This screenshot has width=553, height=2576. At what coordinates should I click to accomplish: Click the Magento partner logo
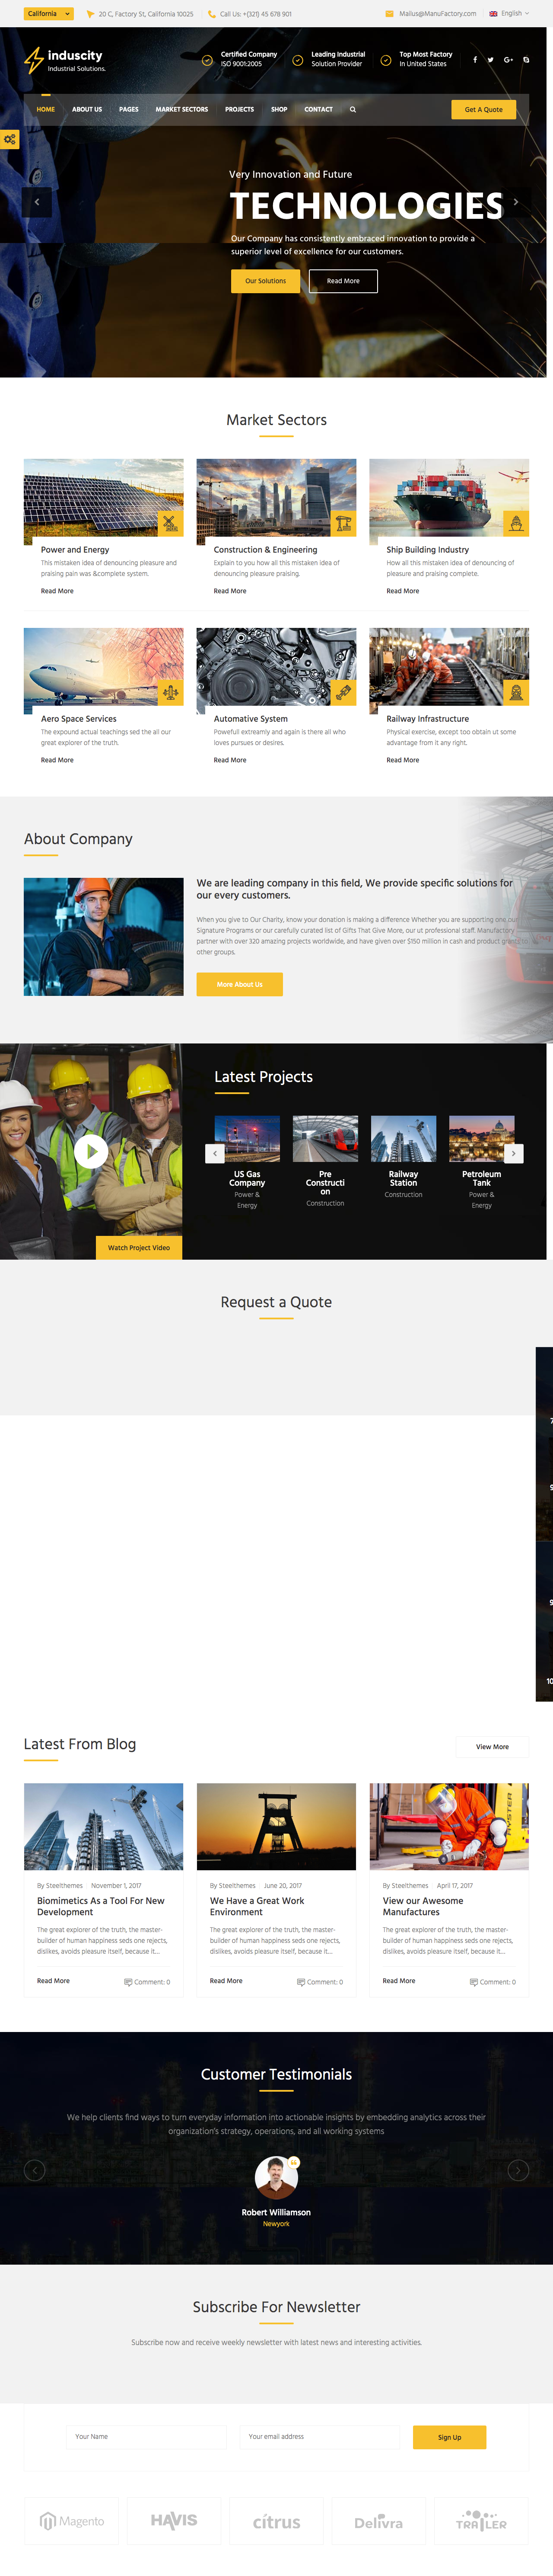click(72, 2522)
